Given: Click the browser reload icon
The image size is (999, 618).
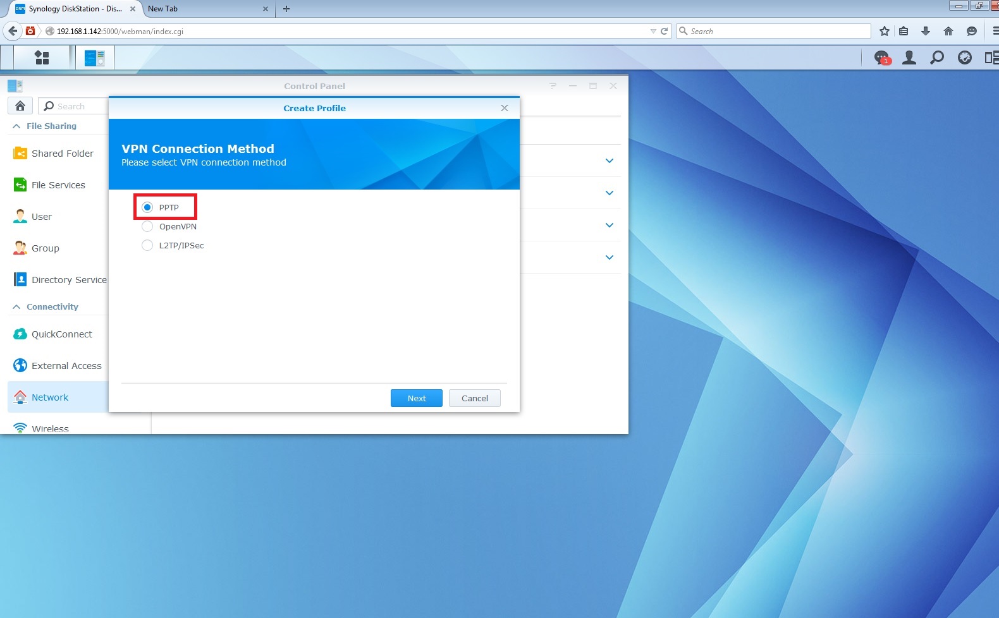Looking at the screenshot, I should tap(665, 31).
